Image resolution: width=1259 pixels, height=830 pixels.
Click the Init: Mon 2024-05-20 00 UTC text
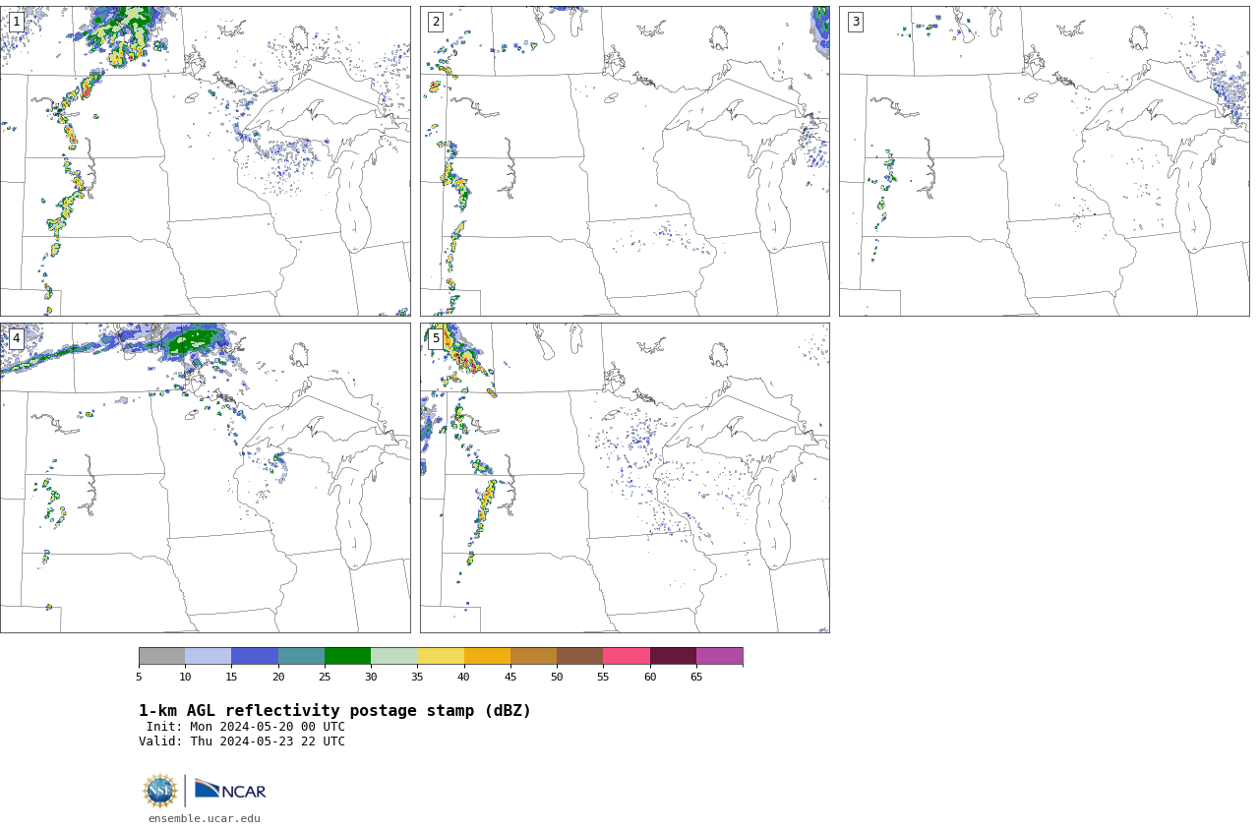click(246, 727)
